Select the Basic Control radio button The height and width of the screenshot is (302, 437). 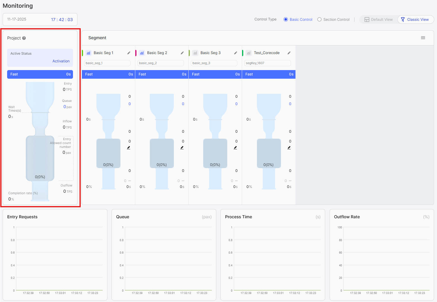point(285,19)
